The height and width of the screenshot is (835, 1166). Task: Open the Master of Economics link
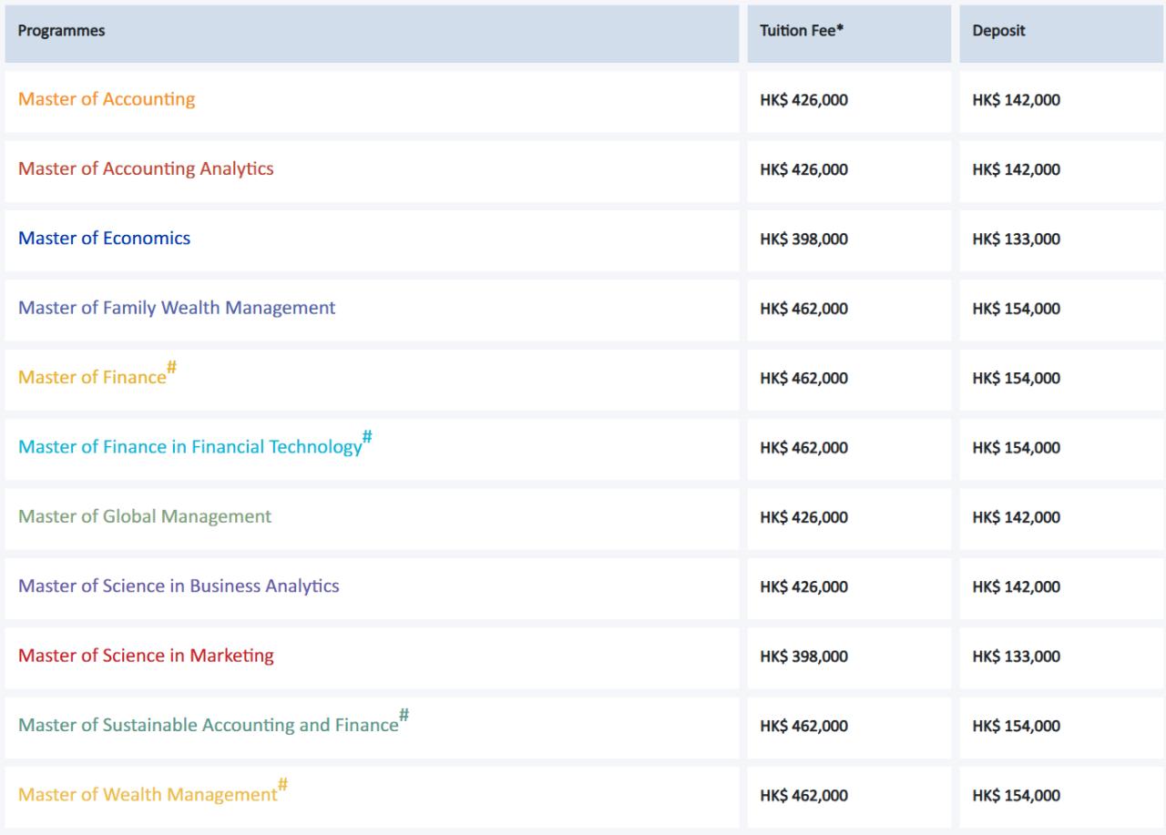[105, 239]
